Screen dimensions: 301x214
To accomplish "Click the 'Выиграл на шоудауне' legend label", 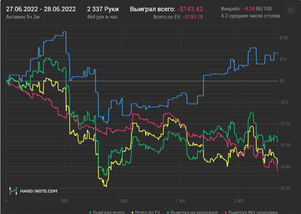I will point(194,212).
